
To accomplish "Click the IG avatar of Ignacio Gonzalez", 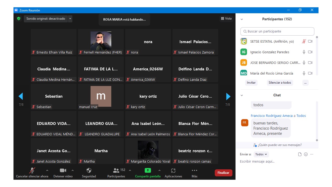I will (244, 52).
